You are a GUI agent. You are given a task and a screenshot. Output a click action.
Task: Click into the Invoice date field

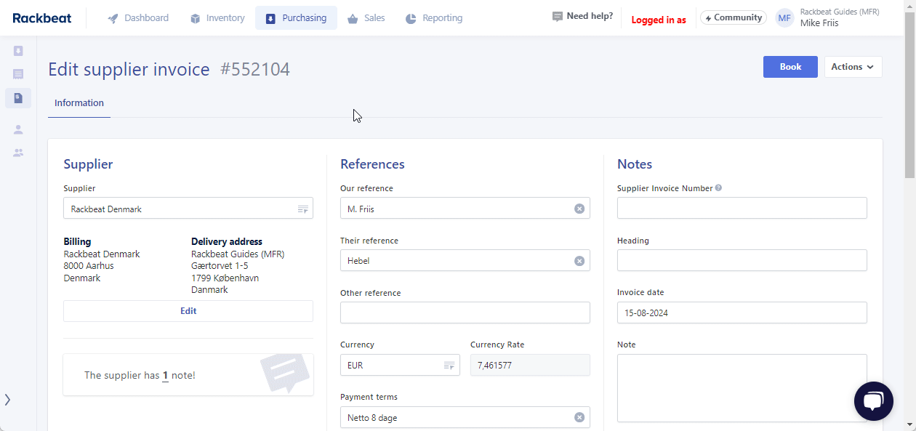click(x=742, y=313)
